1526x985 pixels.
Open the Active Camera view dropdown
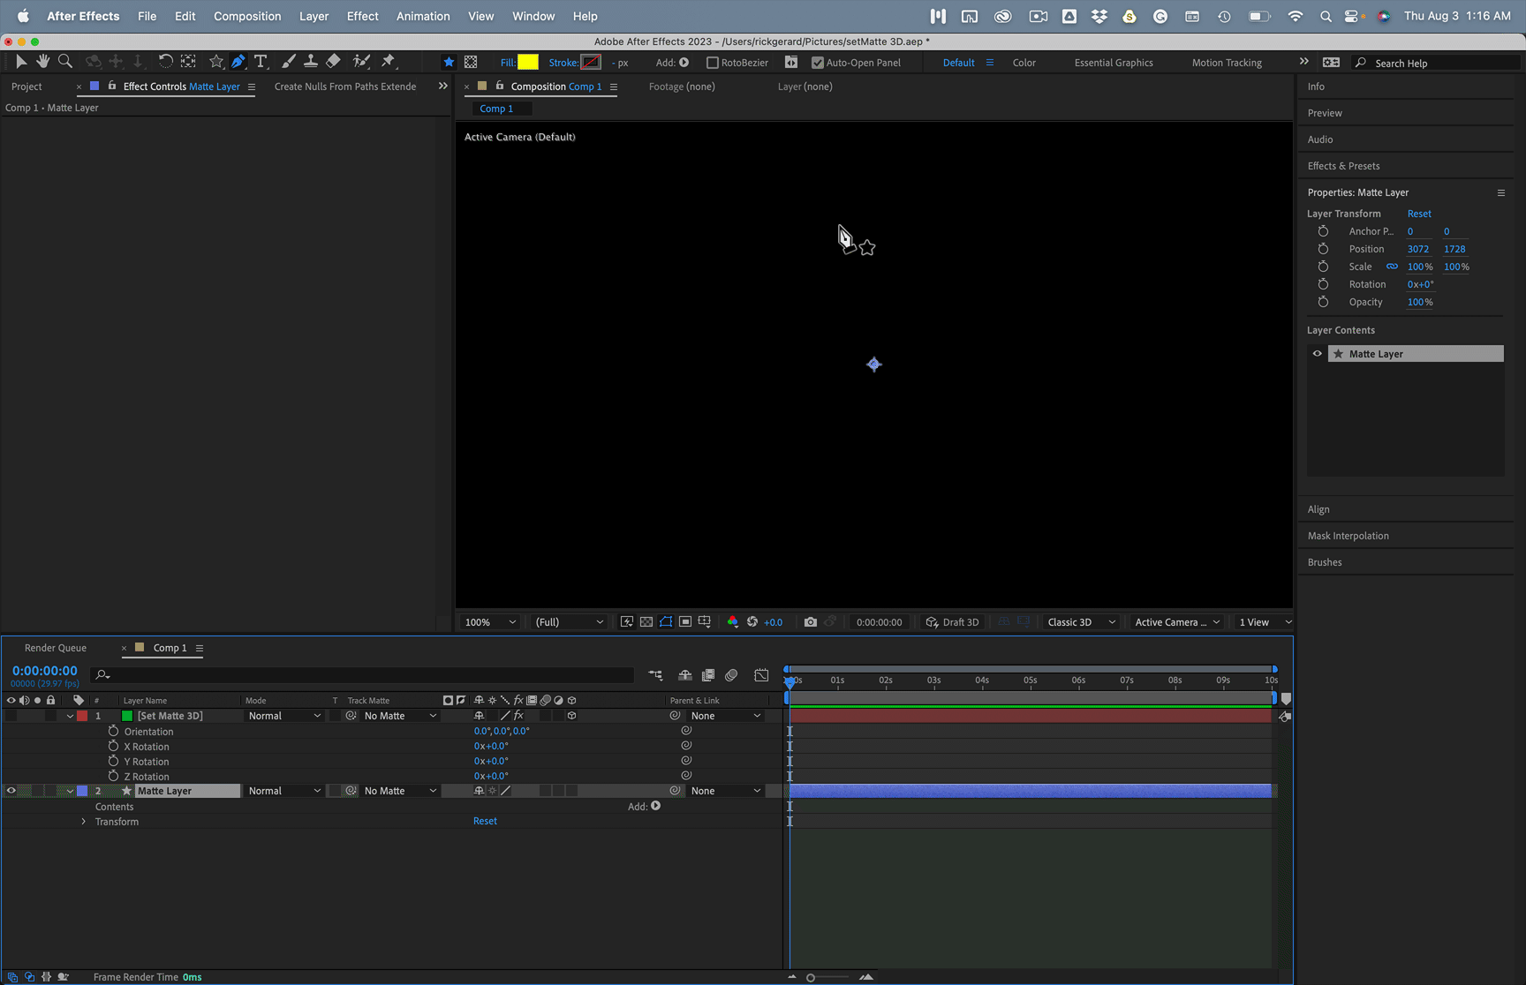pos(1177,622)
